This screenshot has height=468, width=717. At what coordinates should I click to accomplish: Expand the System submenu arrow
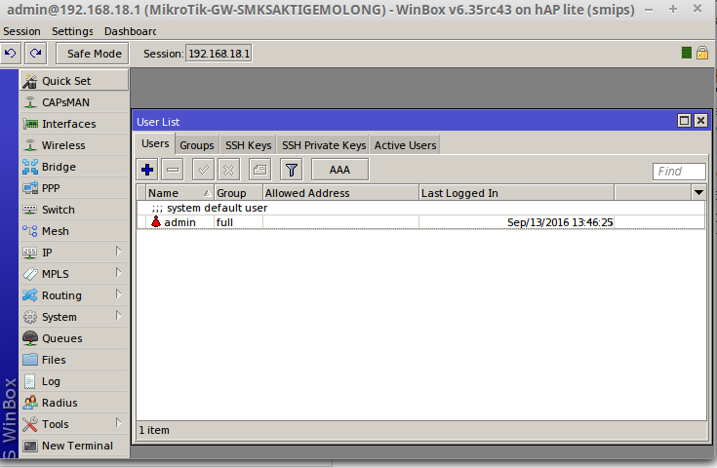118,316
